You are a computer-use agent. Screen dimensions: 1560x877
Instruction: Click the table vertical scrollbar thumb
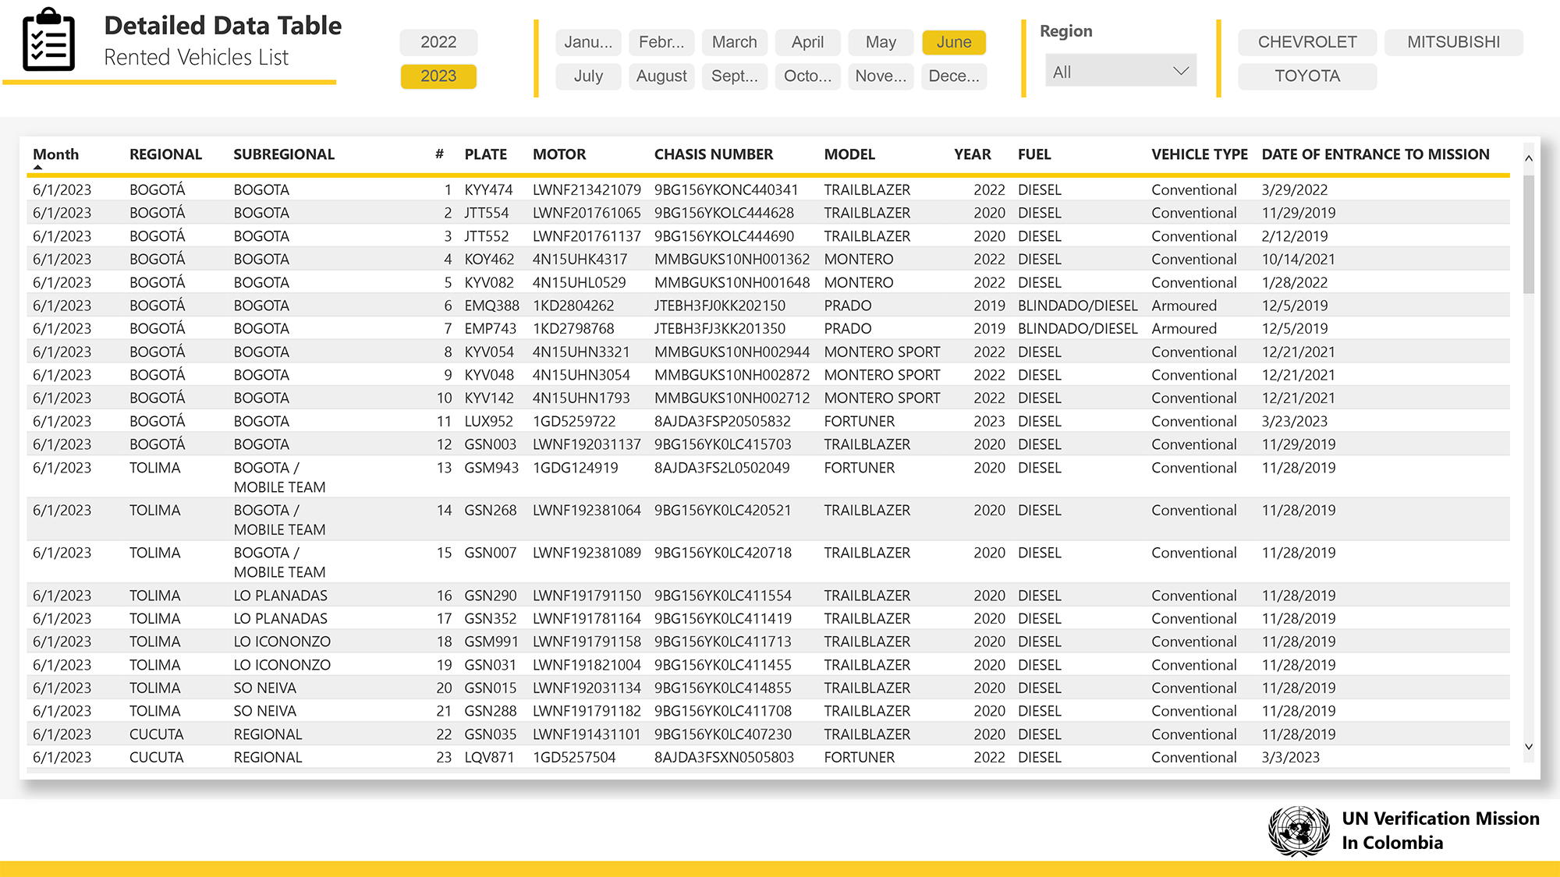click(x=1529, y=234)
